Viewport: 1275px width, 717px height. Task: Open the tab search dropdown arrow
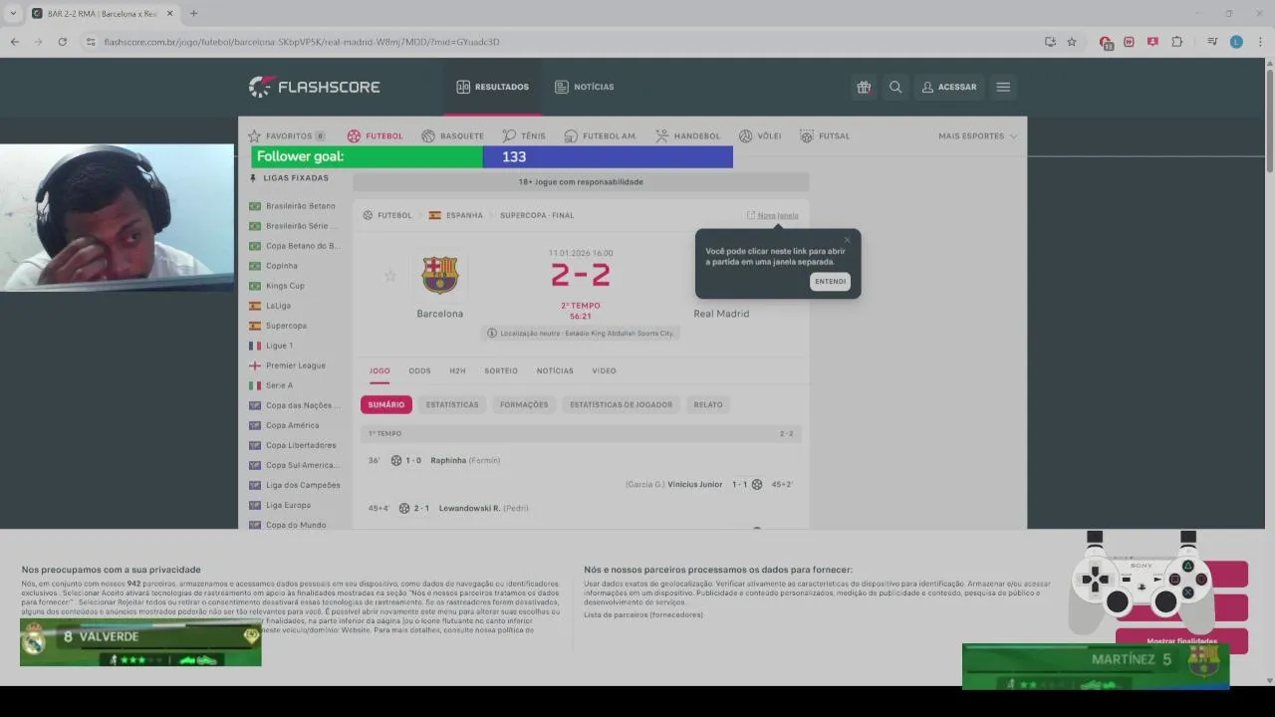[x=13, y=13]
